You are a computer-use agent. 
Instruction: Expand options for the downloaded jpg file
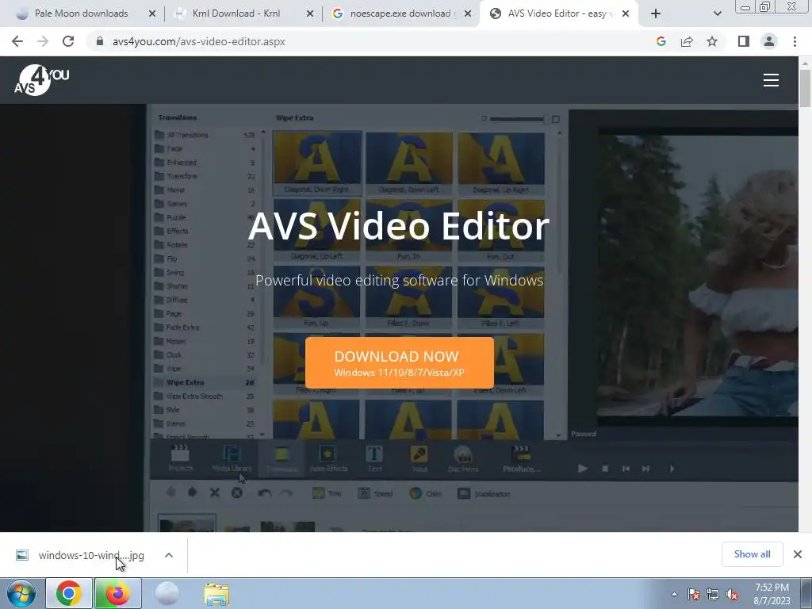point(169,555)
